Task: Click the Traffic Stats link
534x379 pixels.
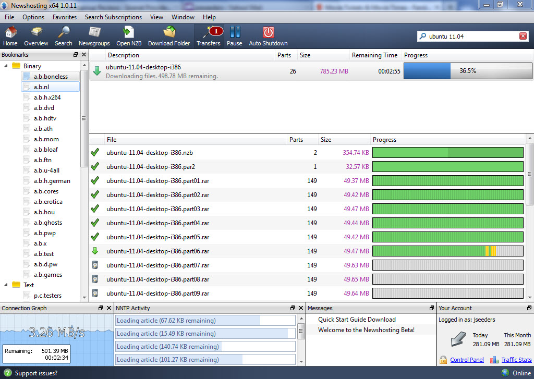Action: [x=516, y=360]
